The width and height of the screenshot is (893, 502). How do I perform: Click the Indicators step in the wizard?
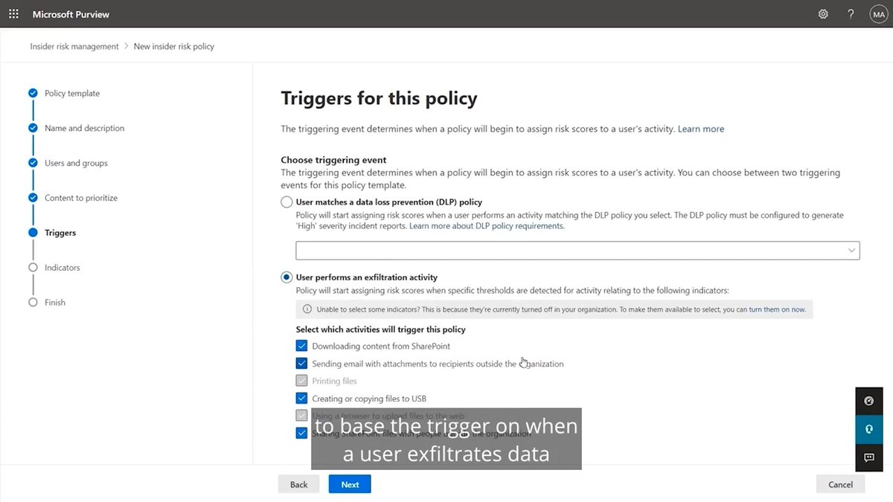(x=63, y=267)
